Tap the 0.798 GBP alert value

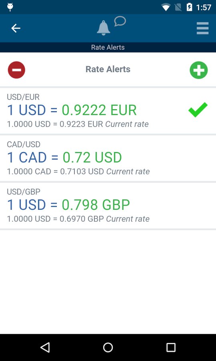coord(96,205)
